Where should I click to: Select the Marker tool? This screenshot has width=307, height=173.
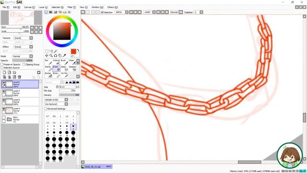[48, 69]
